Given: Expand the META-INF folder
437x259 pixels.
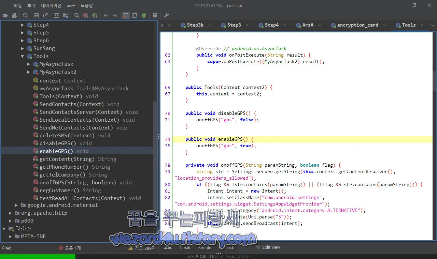Looking at the screenshot, I should (10, 237).
